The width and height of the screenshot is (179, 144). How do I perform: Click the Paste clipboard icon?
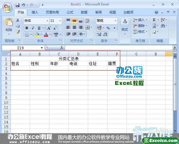pos(9,22)
